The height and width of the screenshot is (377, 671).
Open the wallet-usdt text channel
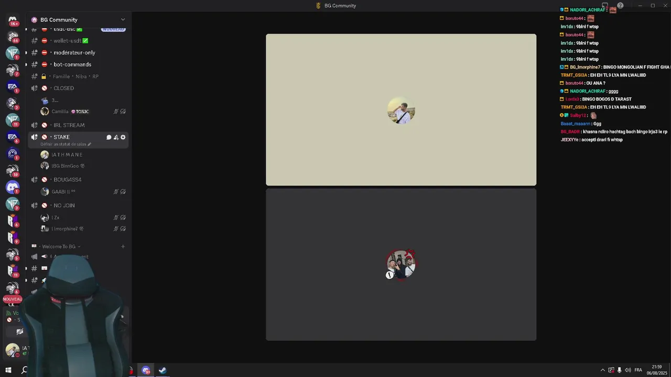pos(79,40)
